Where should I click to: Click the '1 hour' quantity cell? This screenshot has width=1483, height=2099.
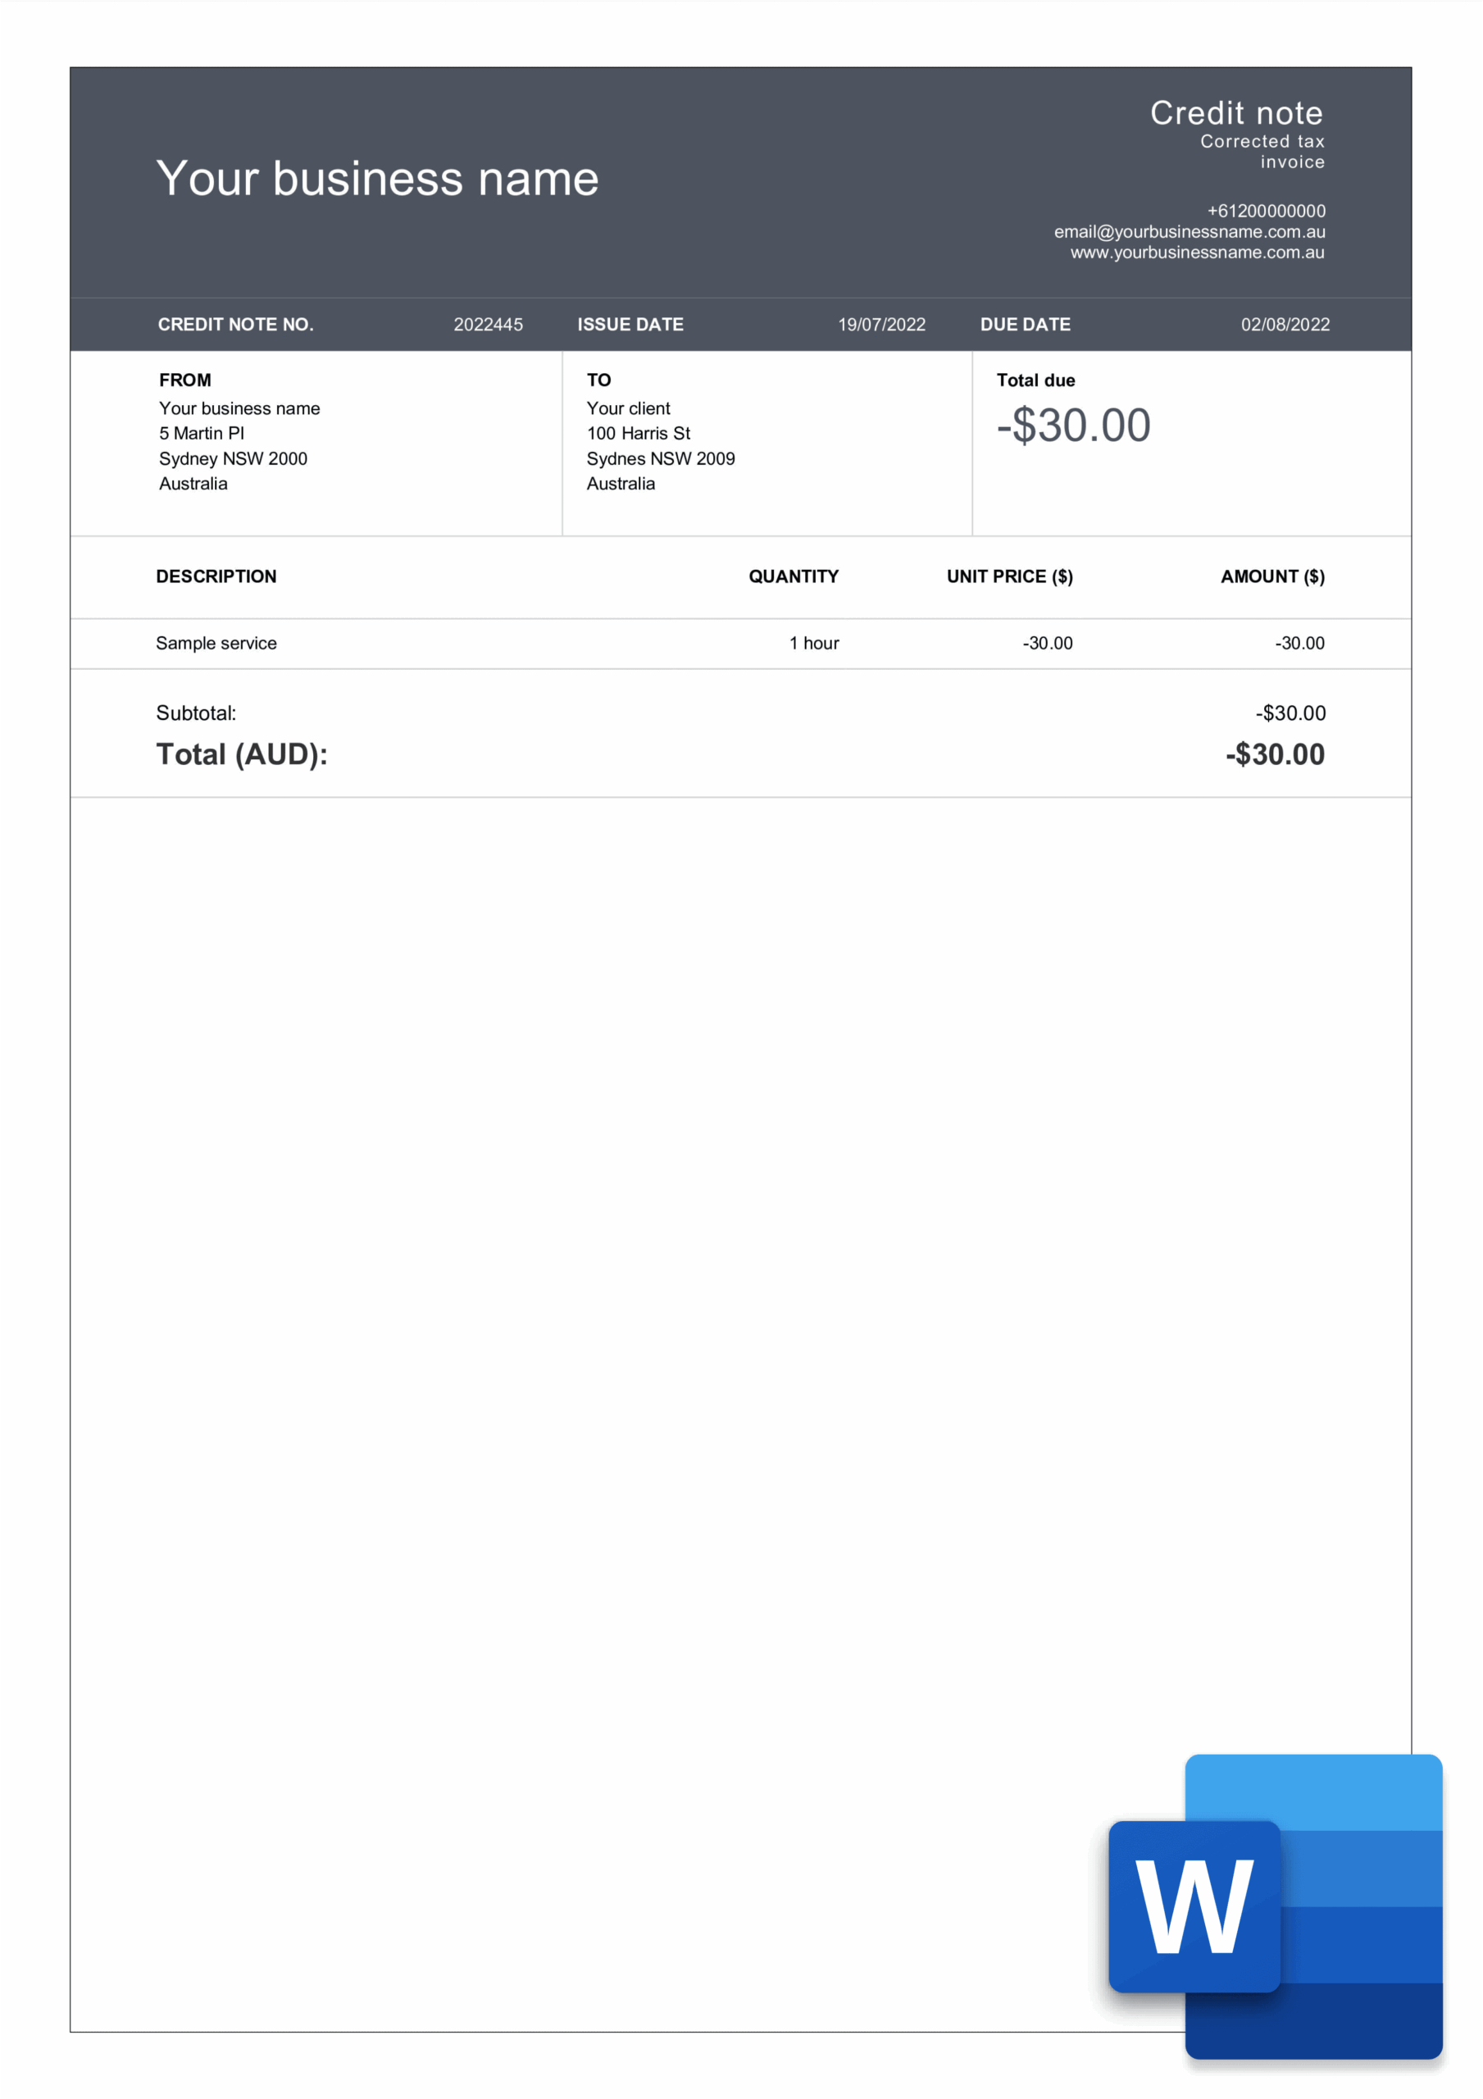coord(814,644)
